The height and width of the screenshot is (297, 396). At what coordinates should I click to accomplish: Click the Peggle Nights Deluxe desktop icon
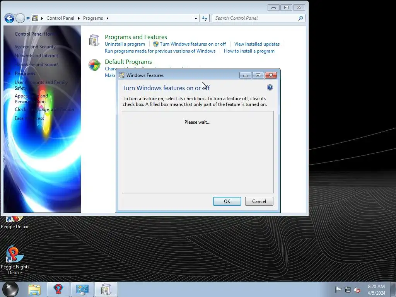15,259
